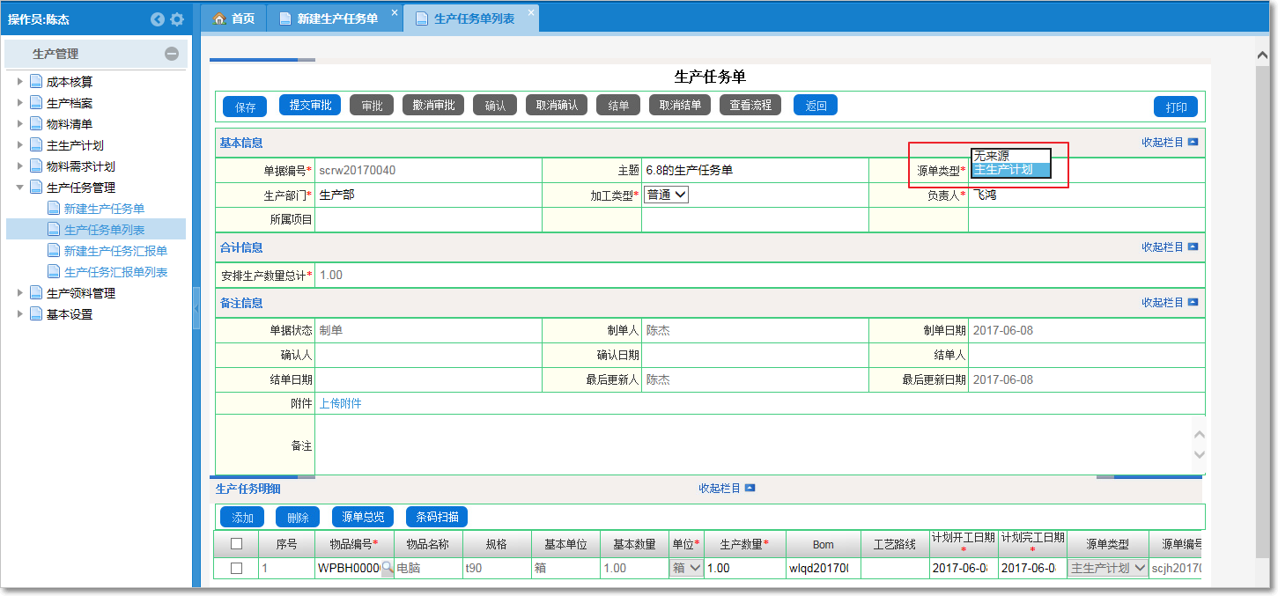The image size is (1278, 596).
Task: Switch to the 新建生产任务单 tab
Action: point(330,15)
